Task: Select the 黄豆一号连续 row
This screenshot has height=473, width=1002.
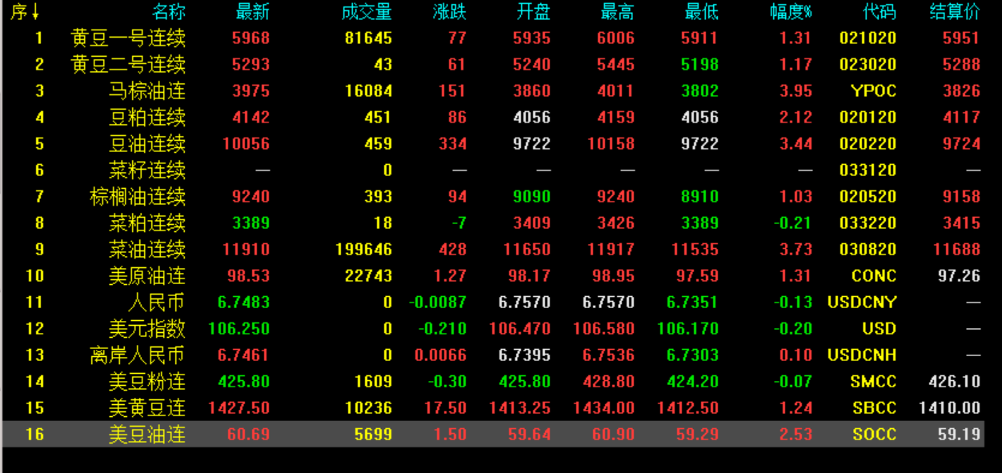Action: 493,38
